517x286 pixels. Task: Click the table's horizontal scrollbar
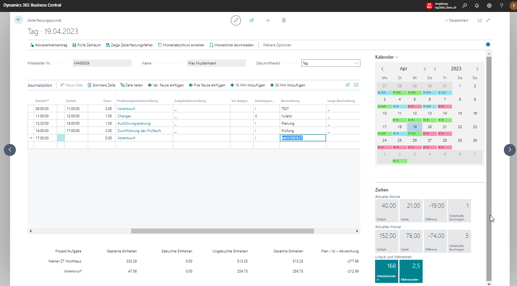[x=222, y=231]
